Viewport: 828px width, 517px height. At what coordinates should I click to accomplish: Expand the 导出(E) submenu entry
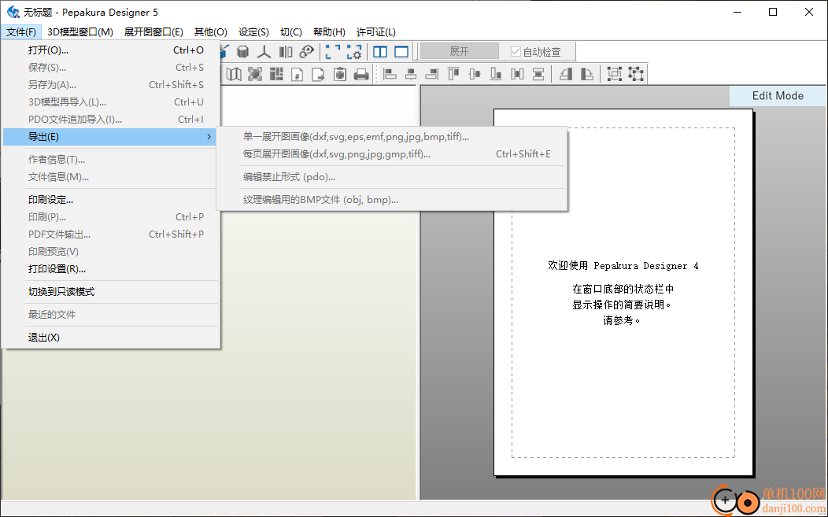[110, 137]
